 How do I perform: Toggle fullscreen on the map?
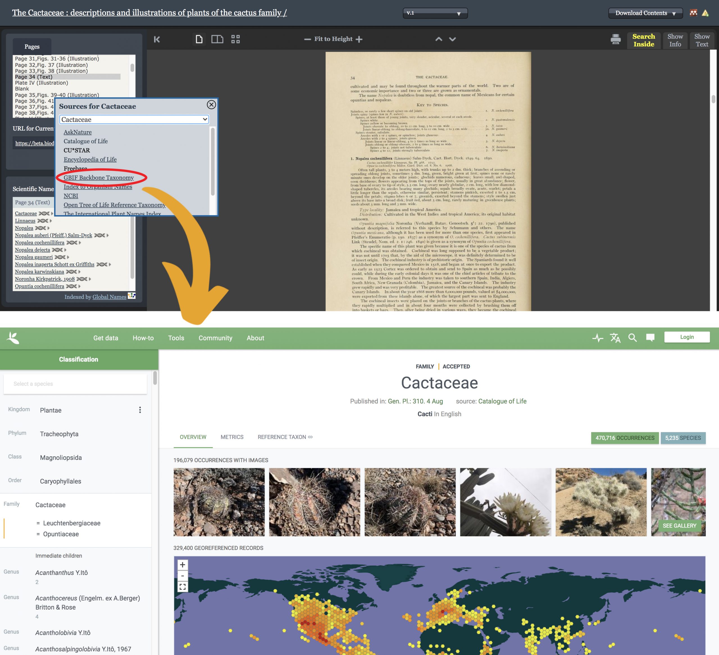(x=182, y=587)
